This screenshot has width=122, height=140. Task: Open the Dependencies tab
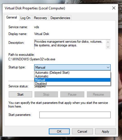(x=60, y=18)
